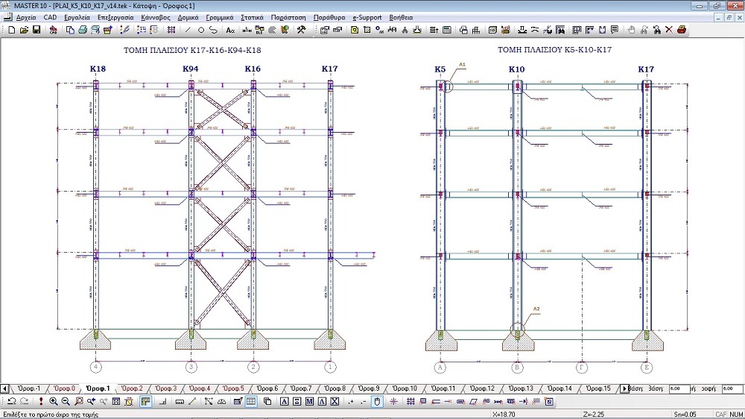Click the printer icon in the top toolbar

[83, 30]
